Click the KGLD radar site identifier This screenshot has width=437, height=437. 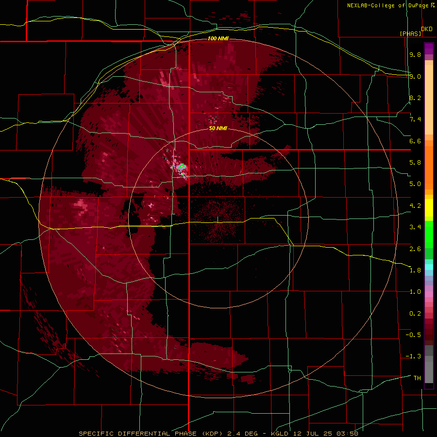280,434
